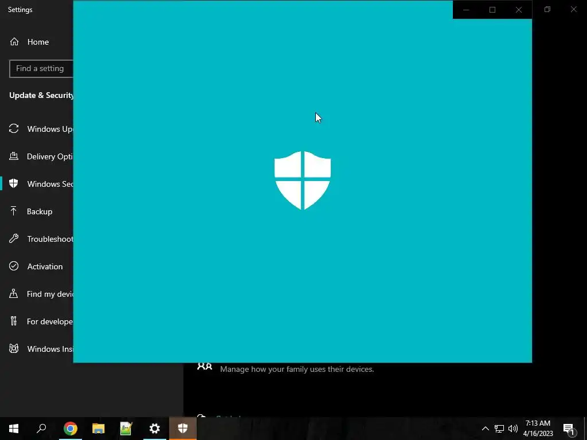Open clock showing 7:13 AM
The height and width of the screenshot is (440, 587).
(x=538, y=429)
